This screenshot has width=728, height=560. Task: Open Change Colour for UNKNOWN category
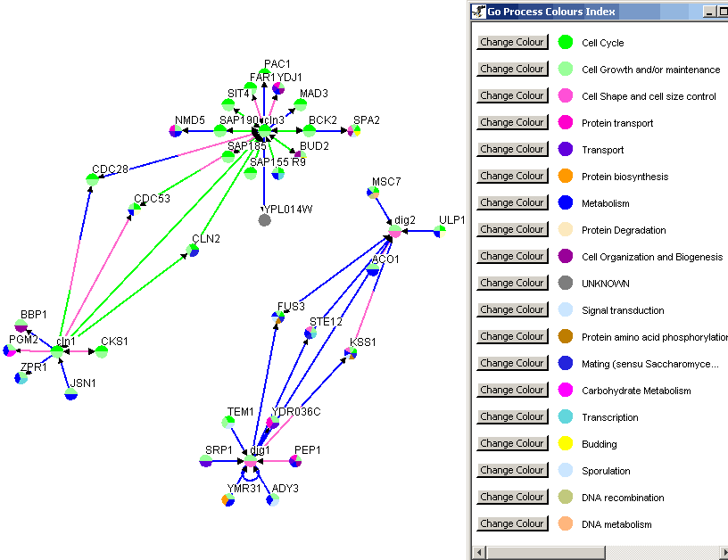[x=511, y=283]
